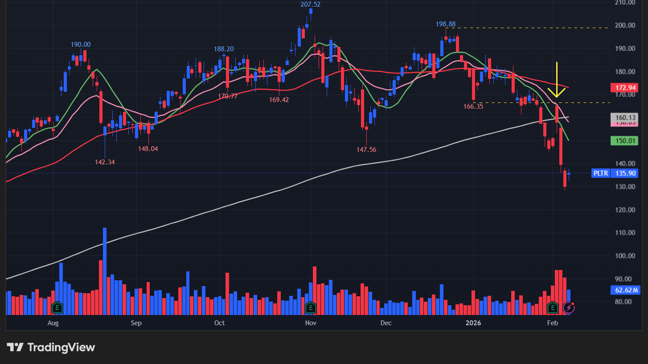648x364 pixels.
Task: Select the yellow down arrow drawing
Action: 557,80
